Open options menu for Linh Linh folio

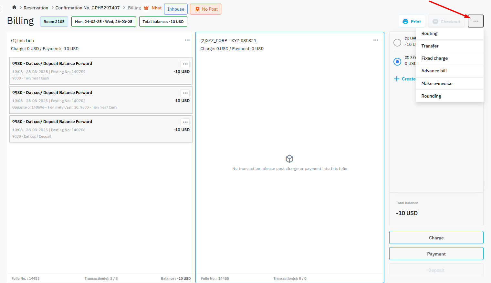click(187, 40)
